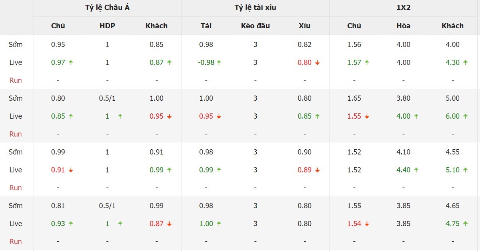Click the red down arrow beside 1.54

(367, 224)
